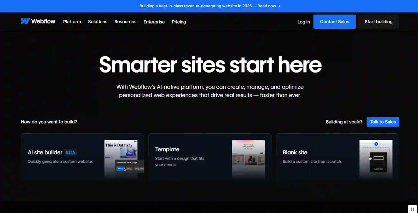This screenshot has width=418, height=213.
Task: Open the Read now banner link
Action: (x=269, y=6)
